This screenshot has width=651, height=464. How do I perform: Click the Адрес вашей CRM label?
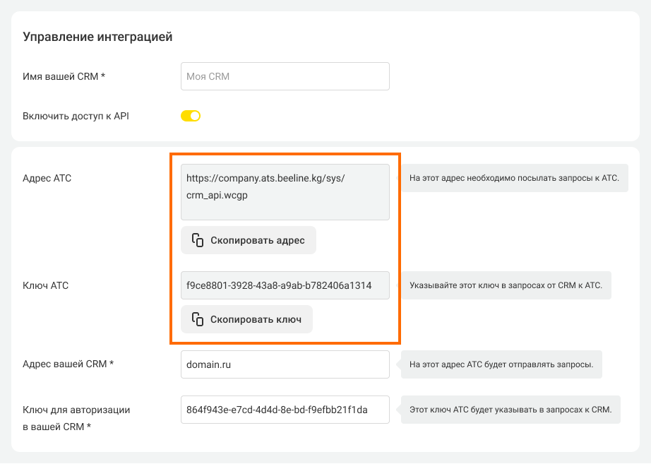pyautogui.click(x=68, y=364)
